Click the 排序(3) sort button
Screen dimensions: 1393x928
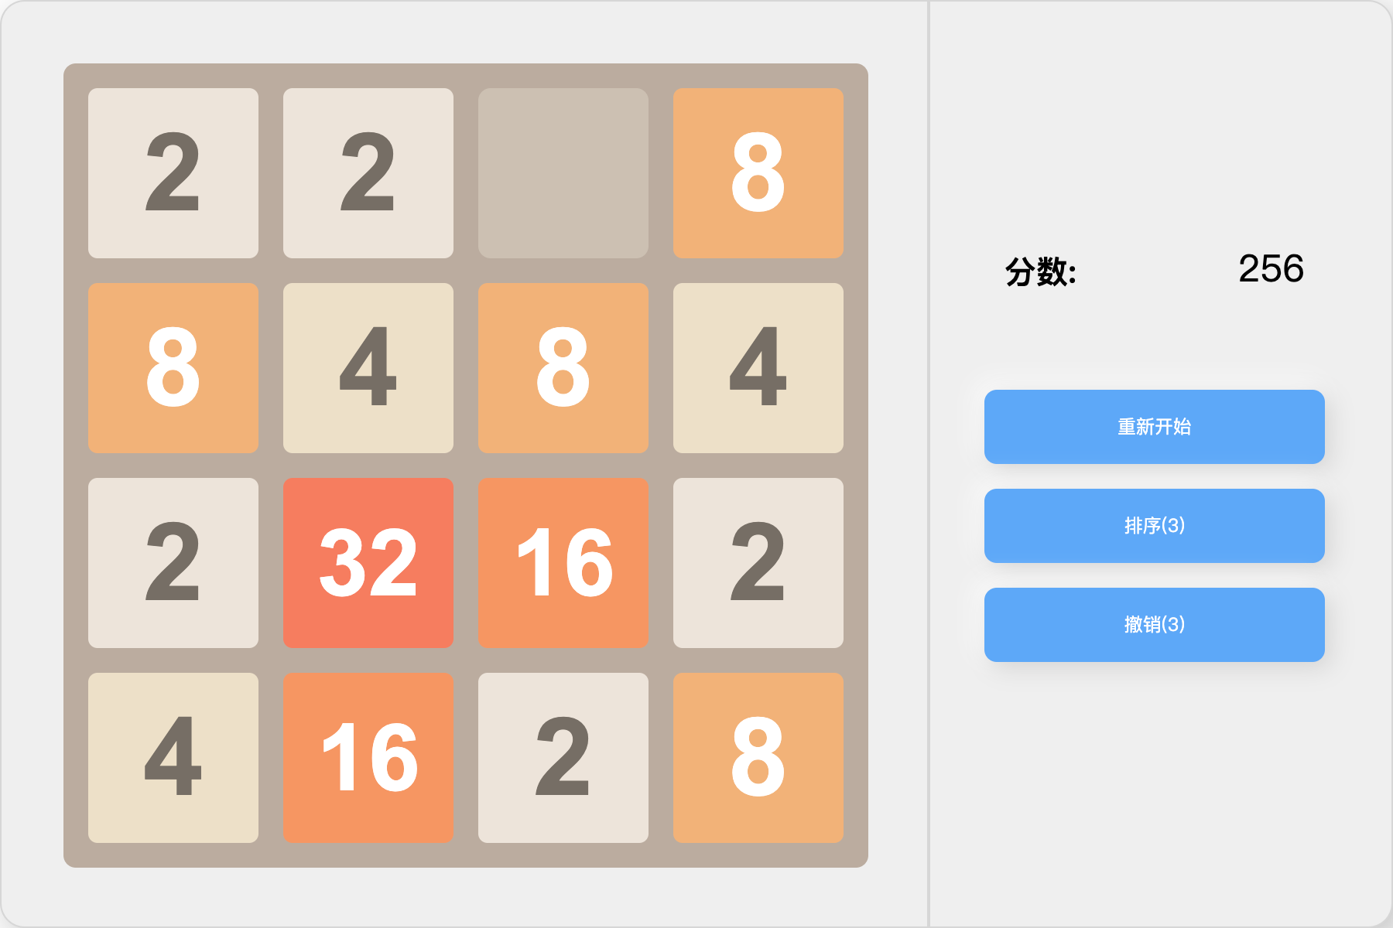click(x=1154, y=526)
